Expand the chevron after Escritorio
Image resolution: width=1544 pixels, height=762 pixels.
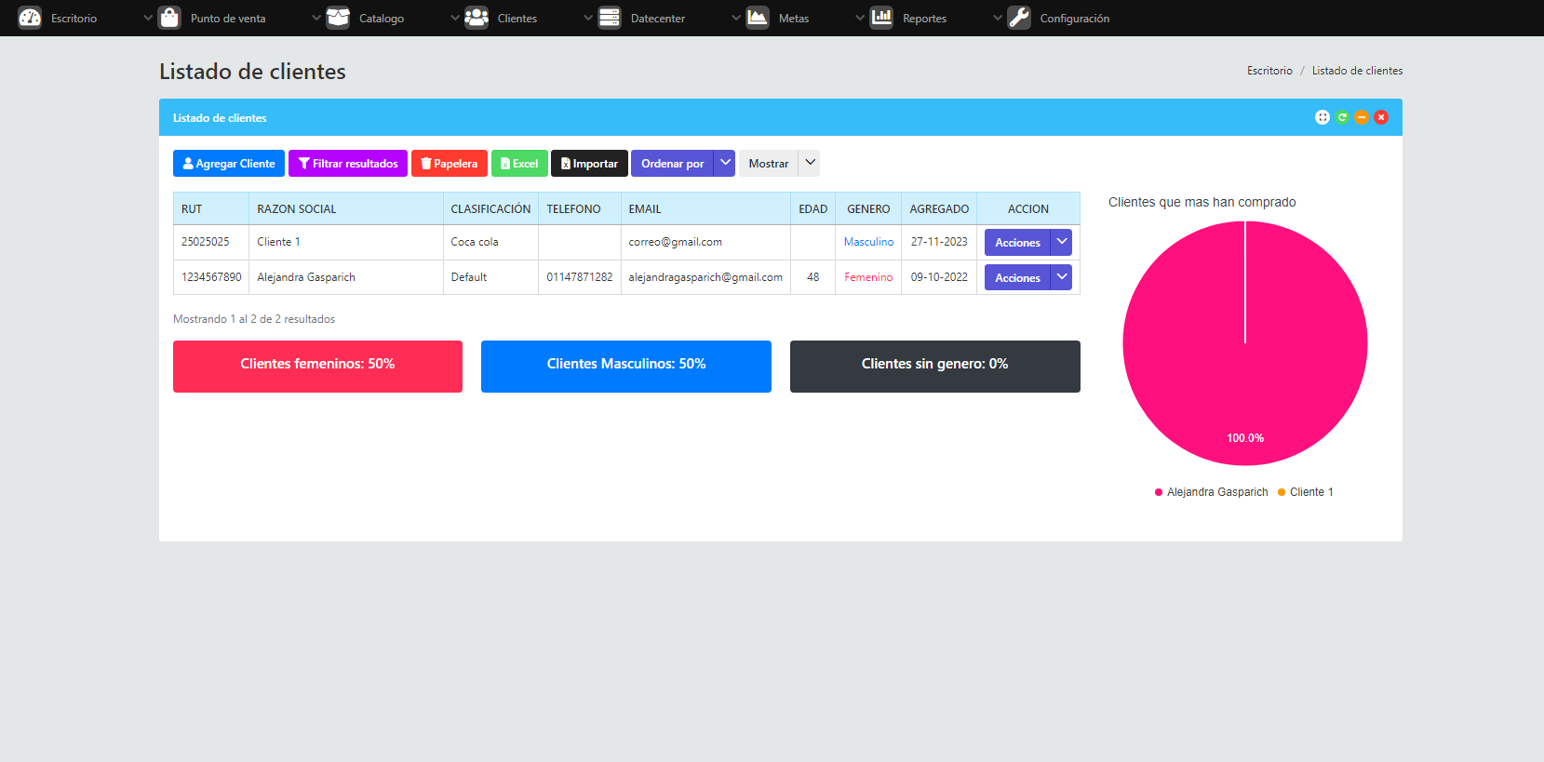pyautogui.click(x=147, y=18)
